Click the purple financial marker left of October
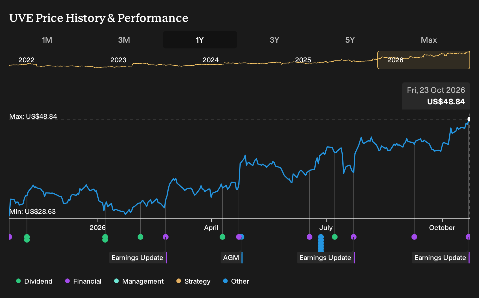The height and width of the screenshot is (298, 479). click(414, 237)
